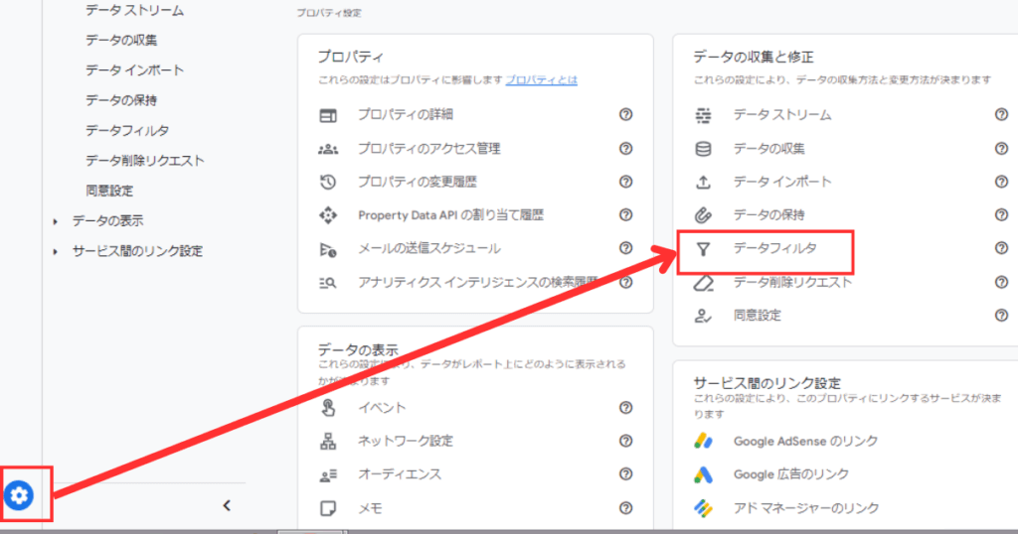1018x534 pixels.
Task: Open the プロパティとは link
Action: click(542, 79)
